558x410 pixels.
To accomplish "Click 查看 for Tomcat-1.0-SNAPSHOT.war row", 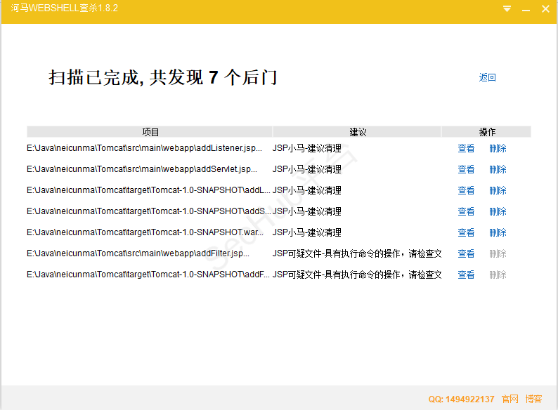I will (466, 233).
